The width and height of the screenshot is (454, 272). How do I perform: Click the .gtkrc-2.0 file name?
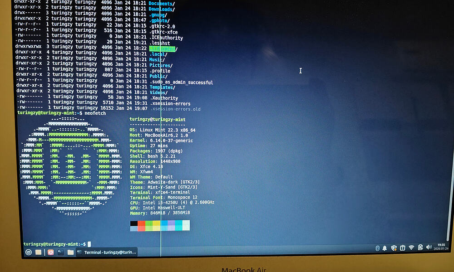point(162,26)
